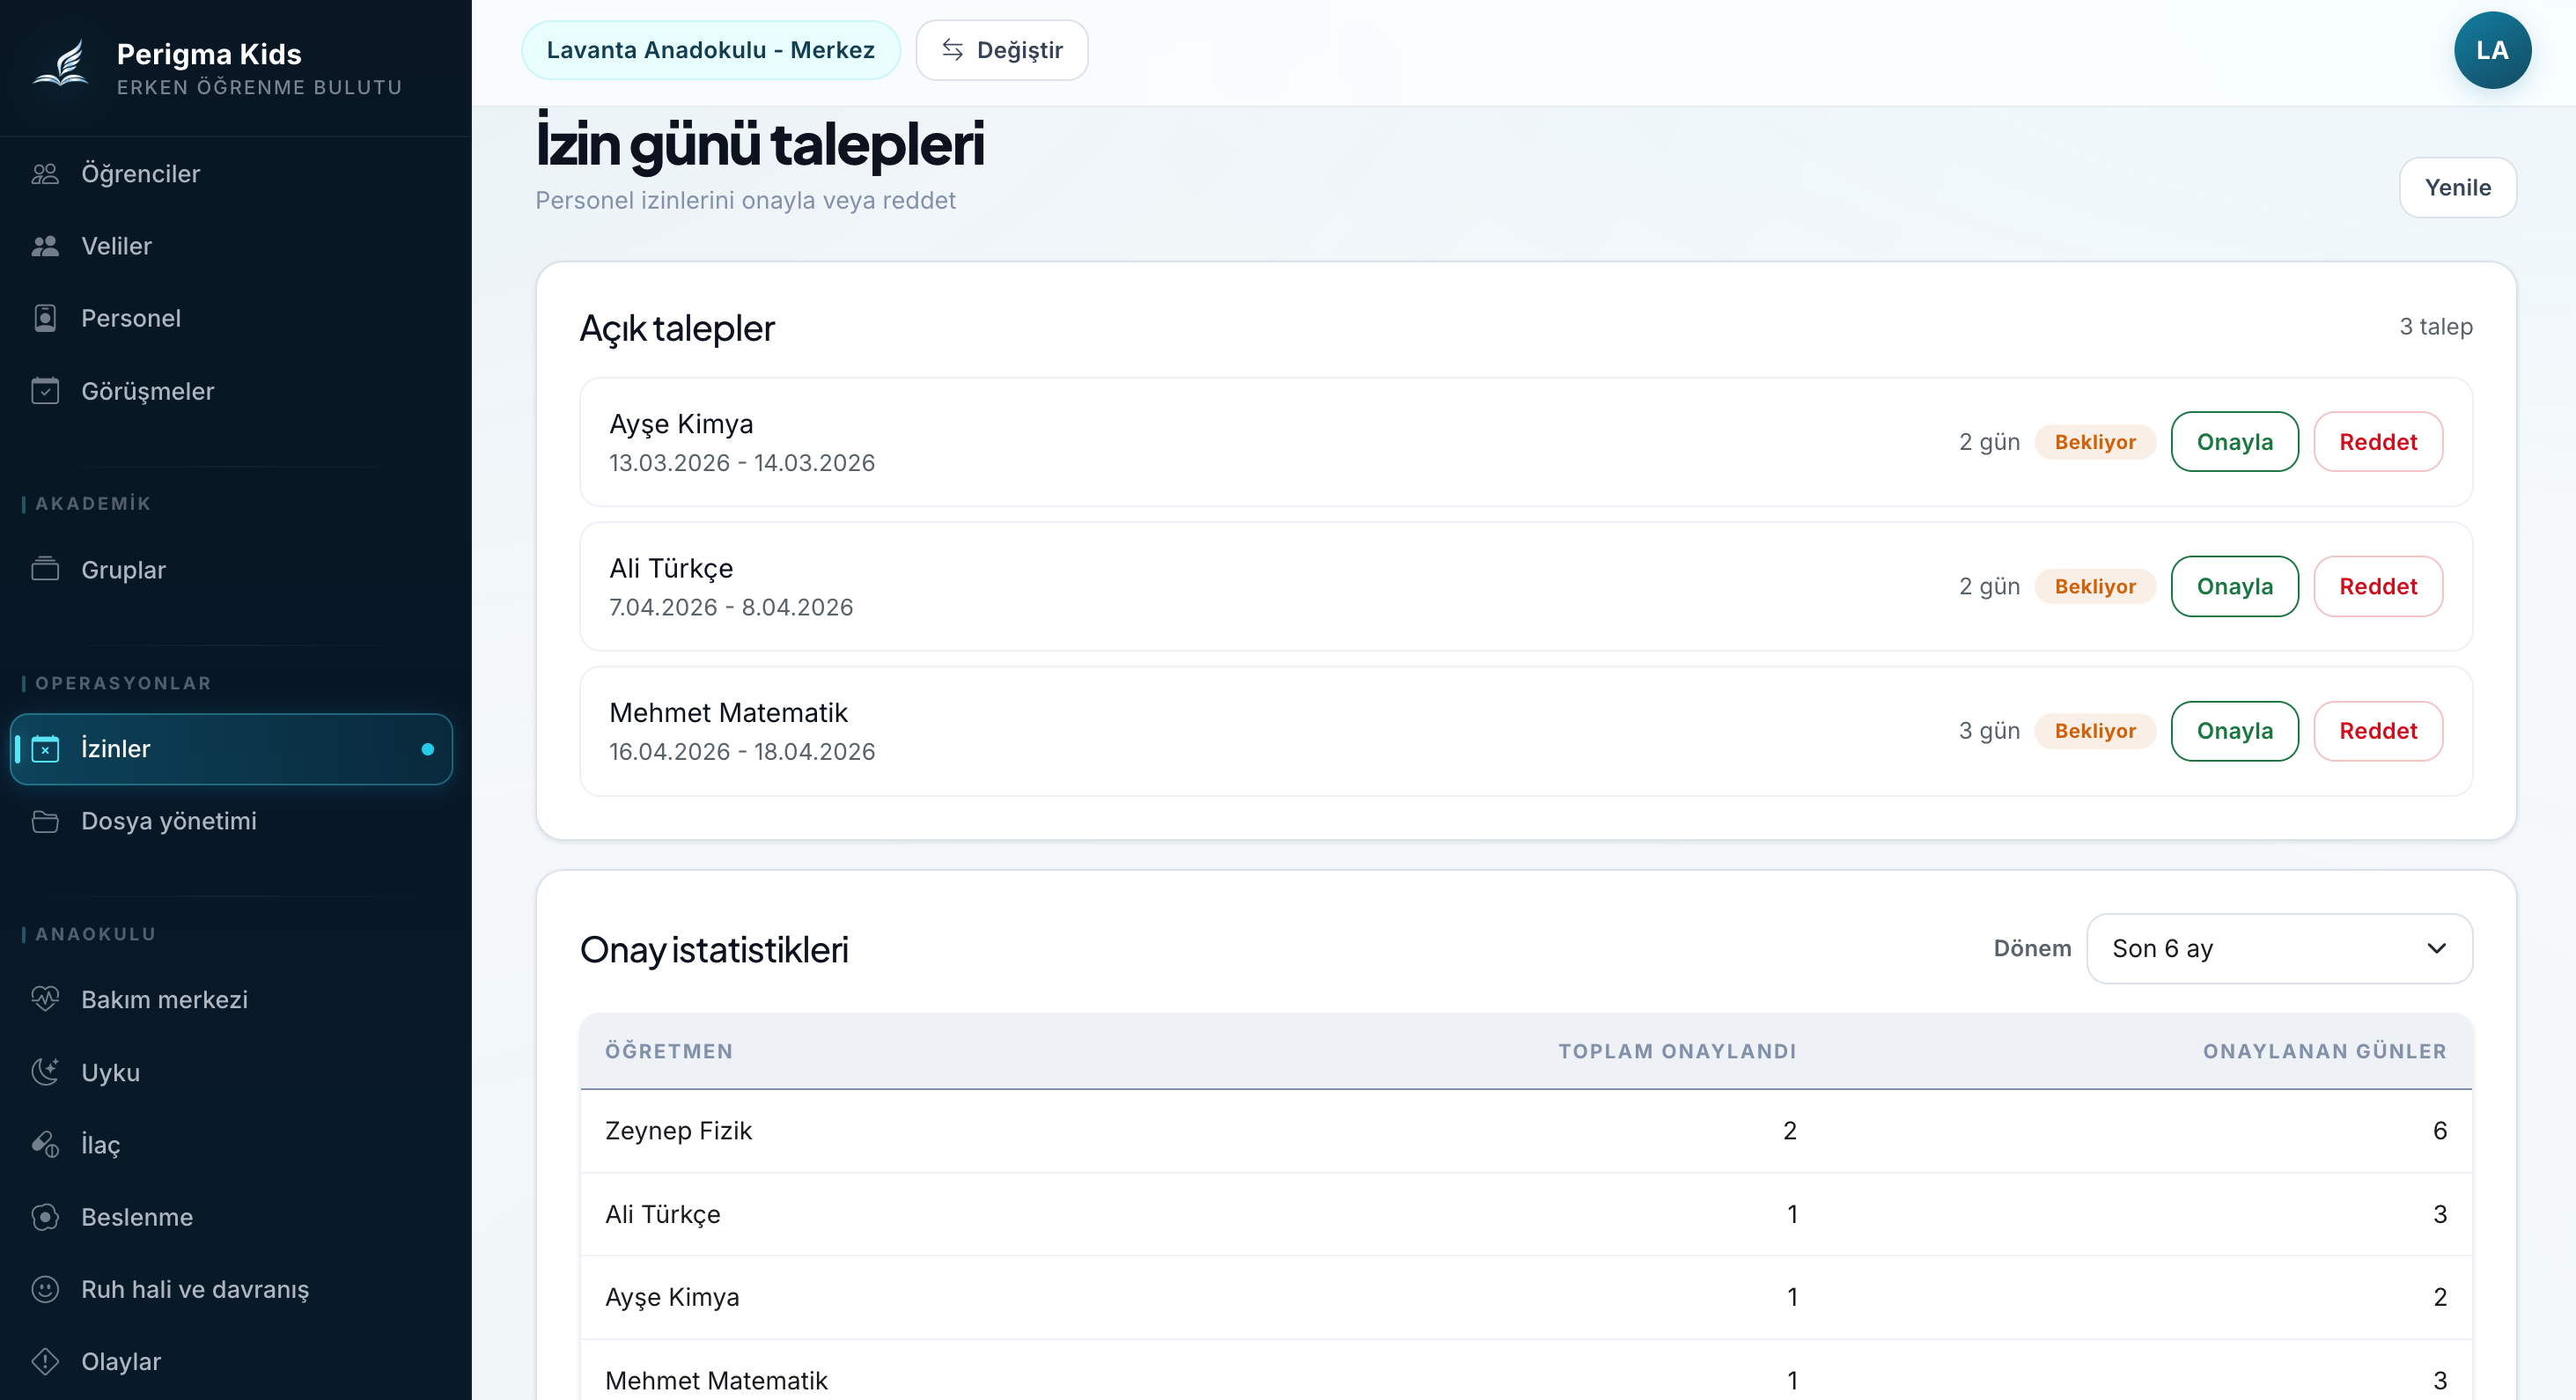Click the Son 6 ay chevron arrow

pos(2436,948)
